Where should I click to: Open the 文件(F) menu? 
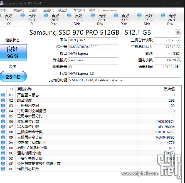pyautogui.click(x=4, y=10)
